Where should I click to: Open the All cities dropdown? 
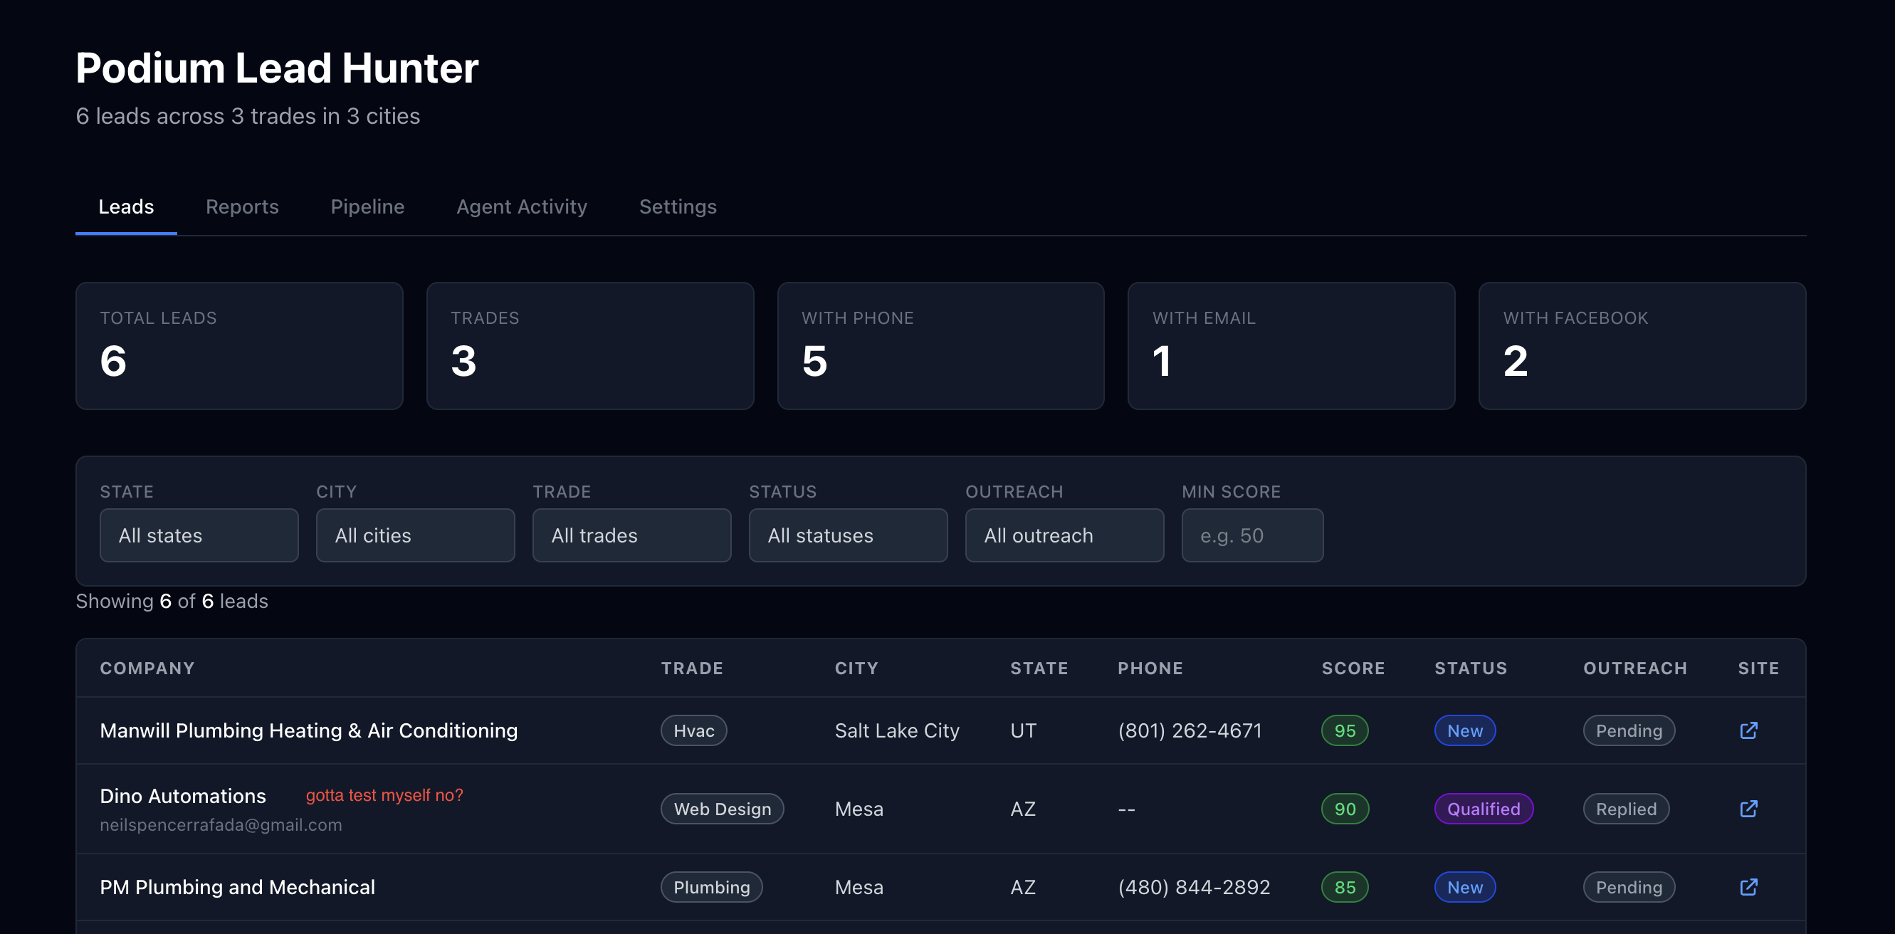pos(415,535)
